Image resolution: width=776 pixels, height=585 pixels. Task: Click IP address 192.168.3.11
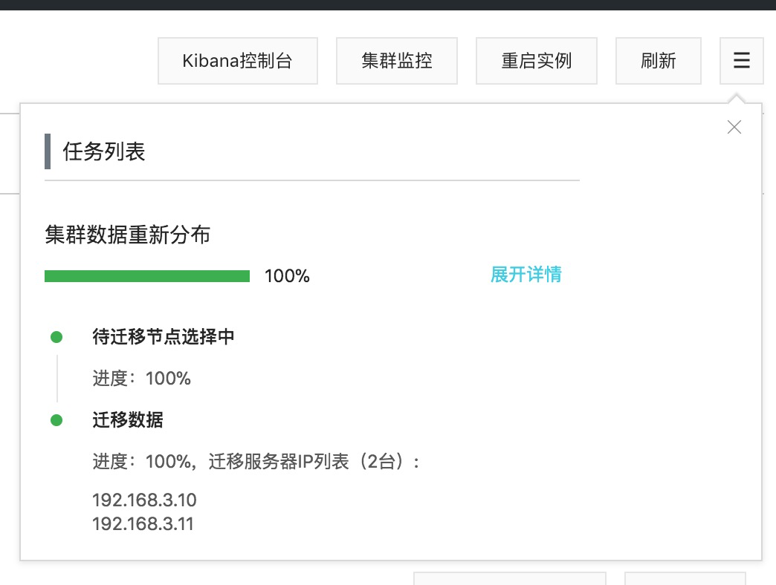(x=143, y=524)
